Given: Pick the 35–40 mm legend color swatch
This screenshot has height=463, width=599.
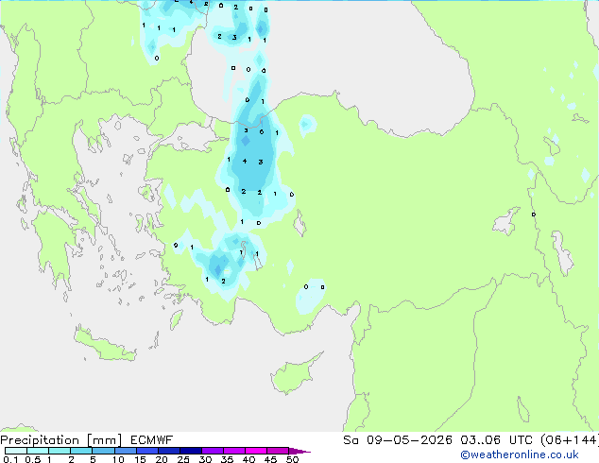Looking at the screenshot, I should [x=234, y=451].
